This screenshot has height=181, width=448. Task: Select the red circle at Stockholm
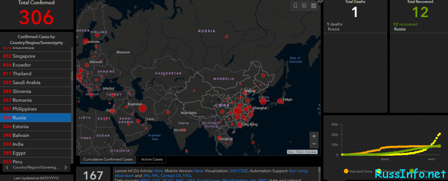pos(86,41)
